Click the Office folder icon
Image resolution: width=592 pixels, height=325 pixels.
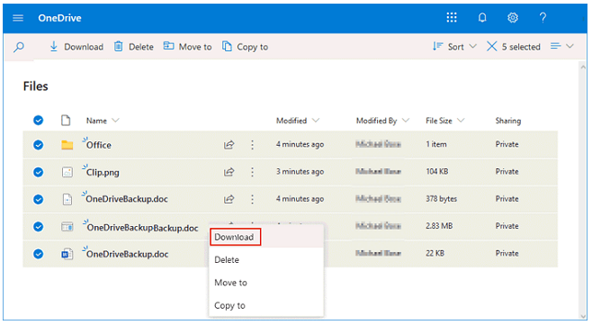[x=67, y=145]
